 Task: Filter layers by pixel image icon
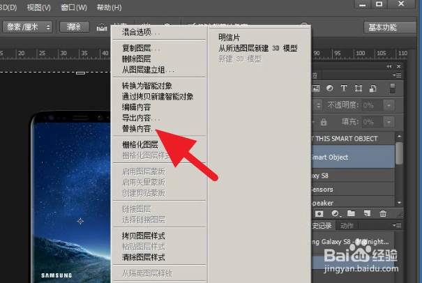pos(316,89)
